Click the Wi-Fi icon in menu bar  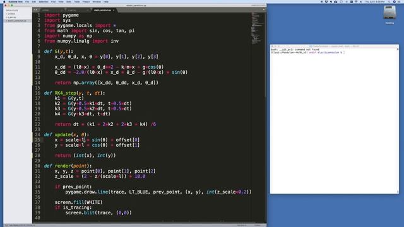pos(356,1)
